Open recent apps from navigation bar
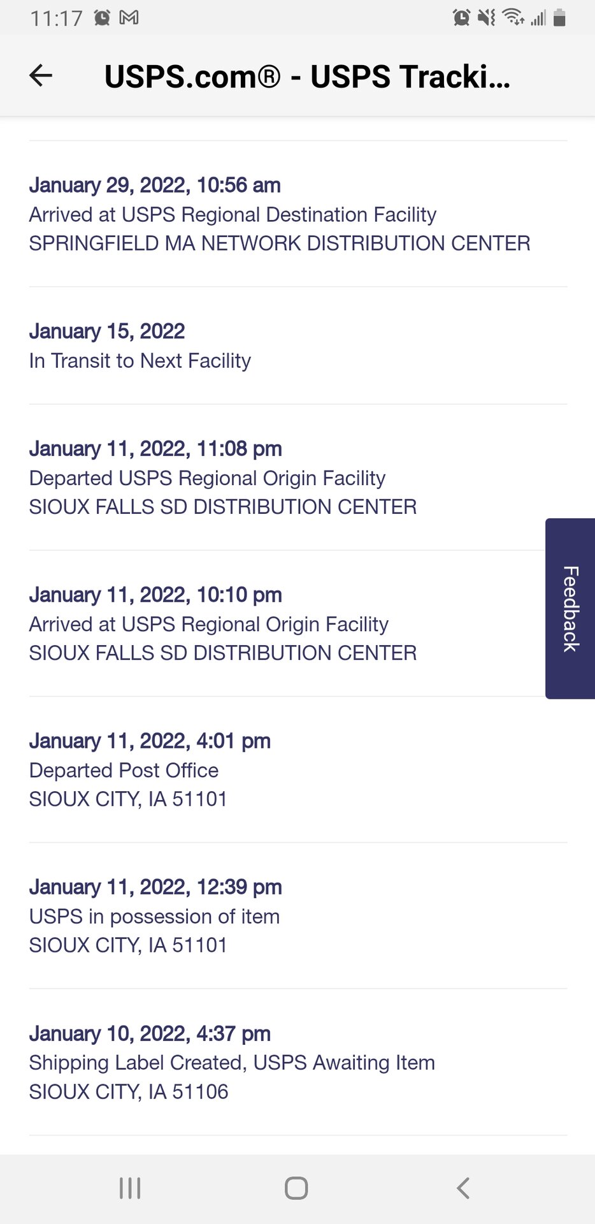595x1224 pixels. tap(130, 1188)
